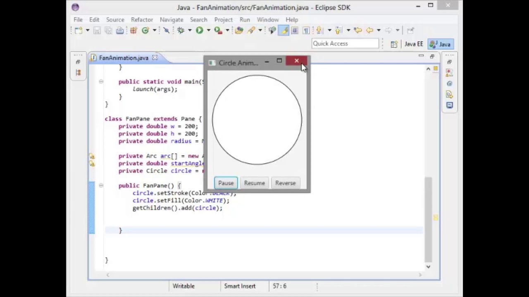Click the Forward navigation arrow
The width and height of the screenshot is (529, 297).
pos(388,30)
